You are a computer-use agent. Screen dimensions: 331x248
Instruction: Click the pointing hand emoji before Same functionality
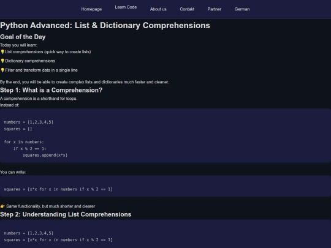click(x=2, y=206)
